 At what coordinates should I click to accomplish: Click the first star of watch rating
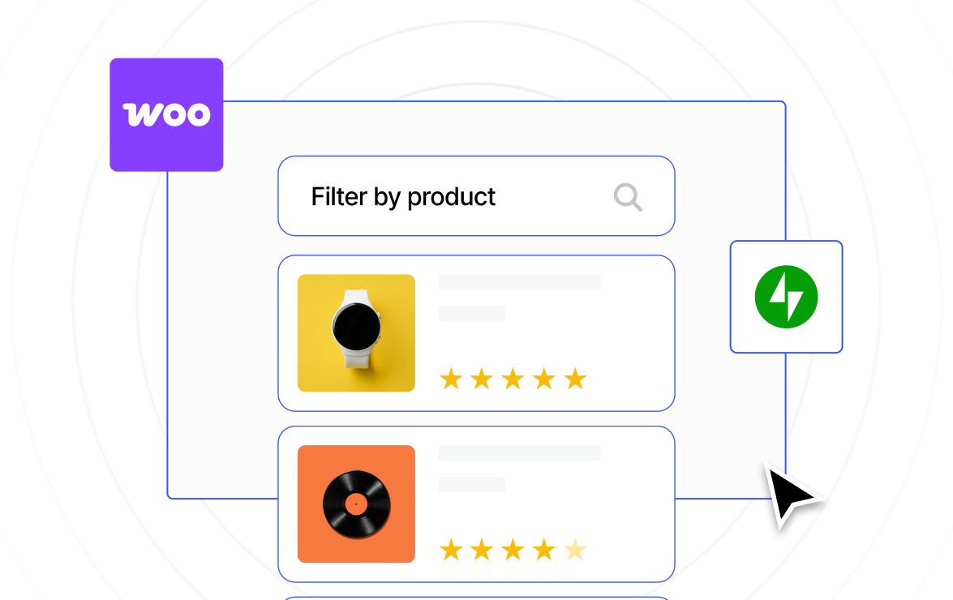click(x=451, y=379)
